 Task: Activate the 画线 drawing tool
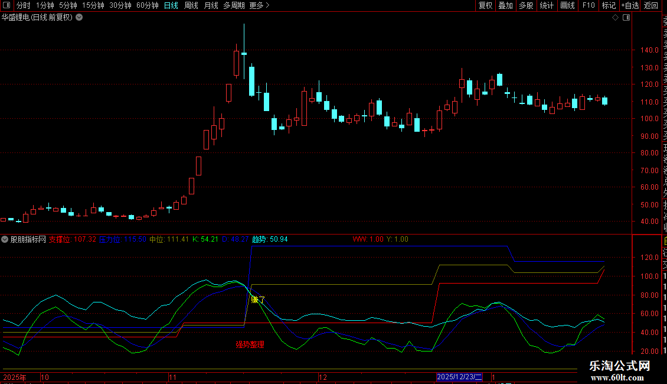point(567,5)
